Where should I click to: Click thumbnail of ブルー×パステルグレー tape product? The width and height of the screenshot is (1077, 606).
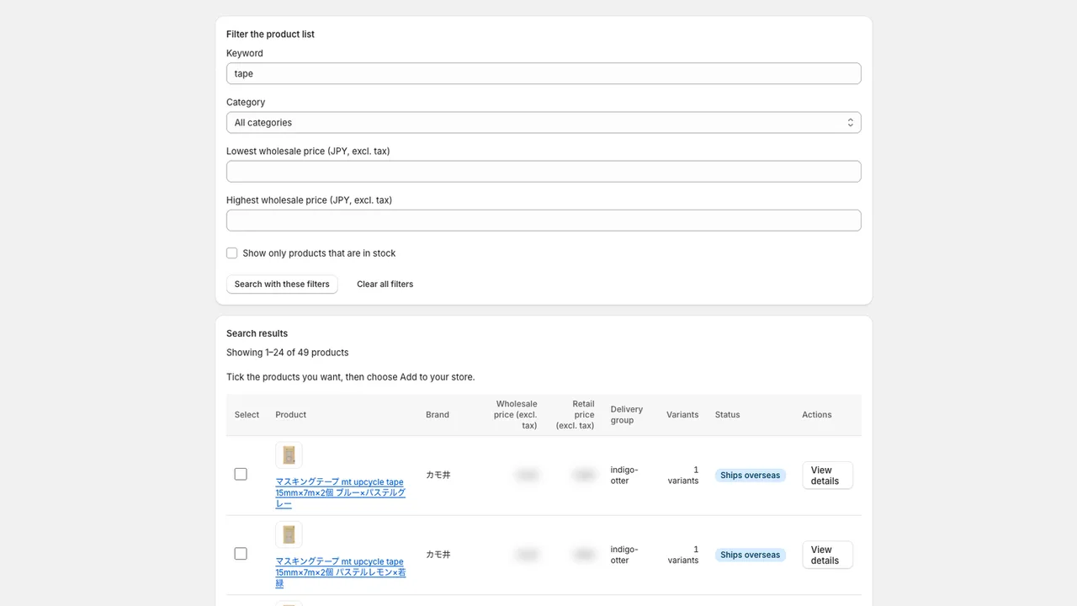[289, 455]
